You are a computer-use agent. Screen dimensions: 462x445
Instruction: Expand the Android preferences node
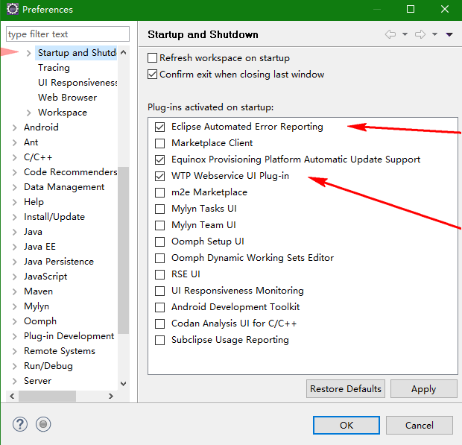14,127
